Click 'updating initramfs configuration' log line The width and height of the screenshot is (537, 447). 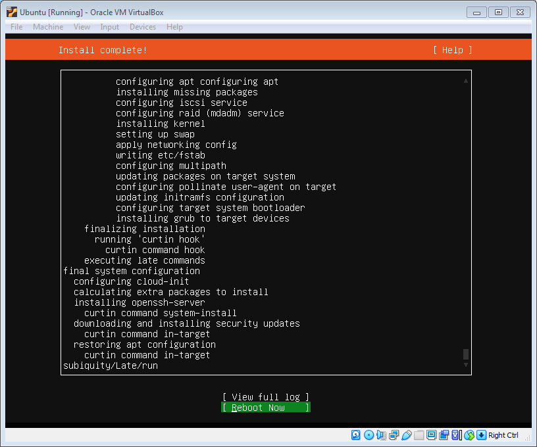[x=200, y=197]
